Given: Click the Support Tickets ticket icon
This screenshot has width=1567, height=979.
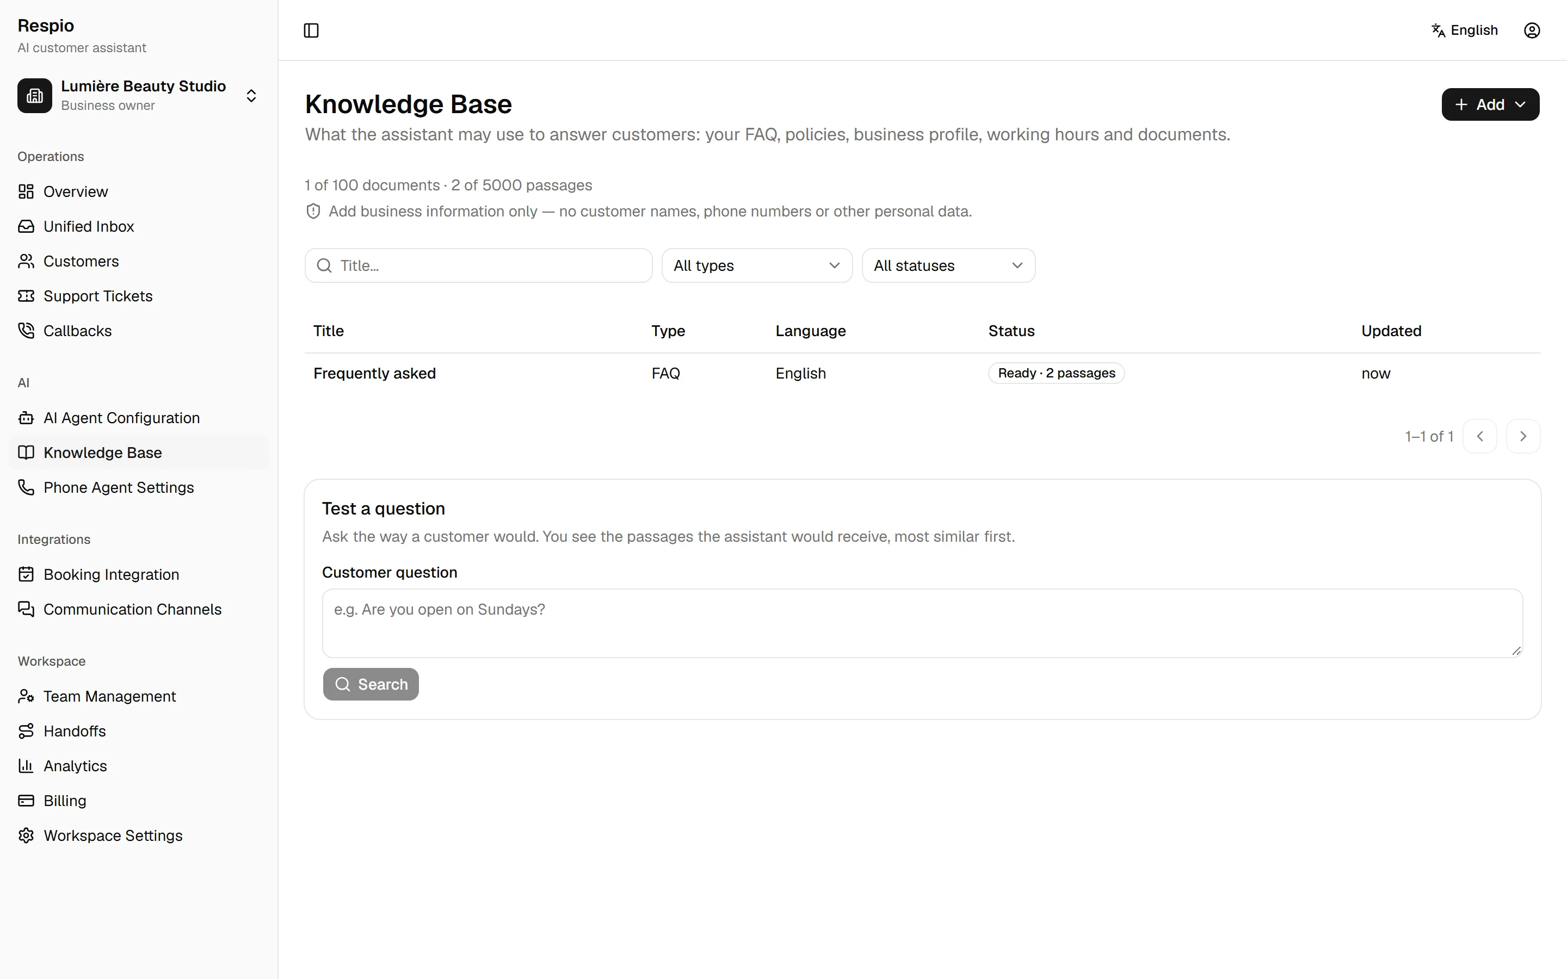Looking at the screenshot, I should [26, 296].
